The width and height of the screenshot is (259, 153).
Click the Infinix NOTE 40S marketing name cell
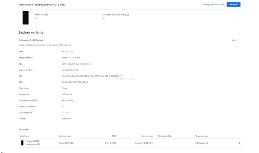tap(66, 143)
